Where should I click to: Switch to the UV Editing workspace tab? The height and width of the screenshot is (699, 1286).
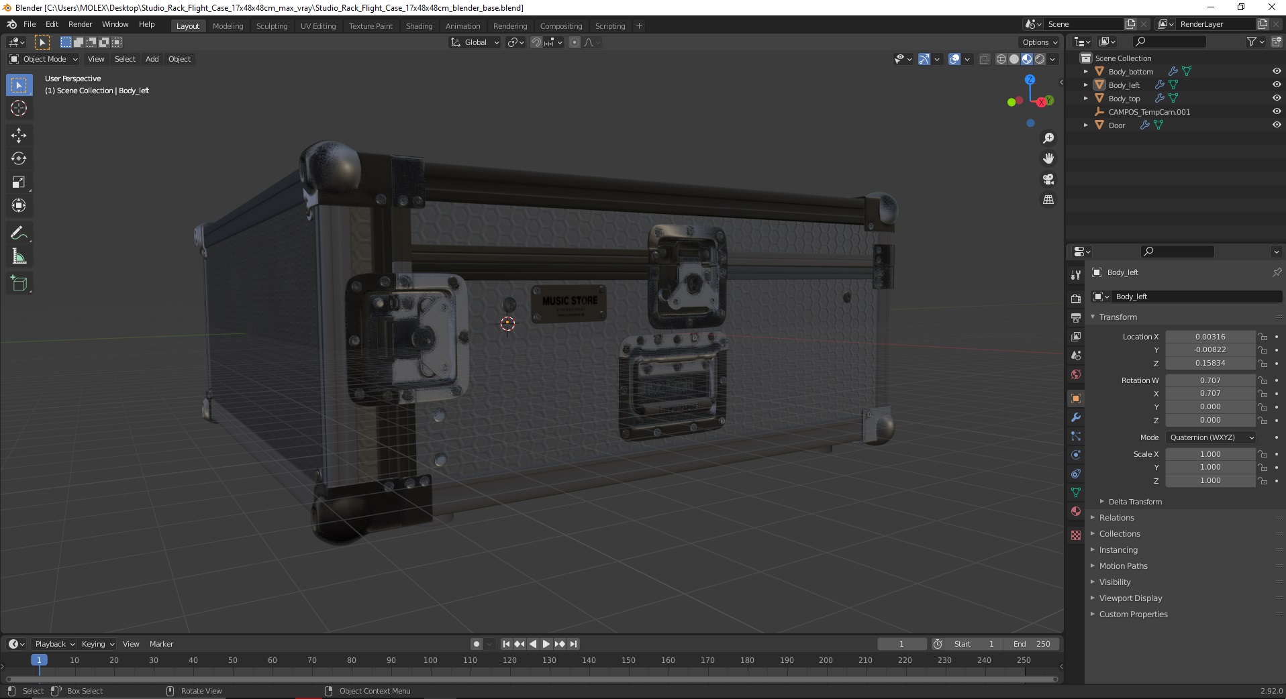coord(318,26)
